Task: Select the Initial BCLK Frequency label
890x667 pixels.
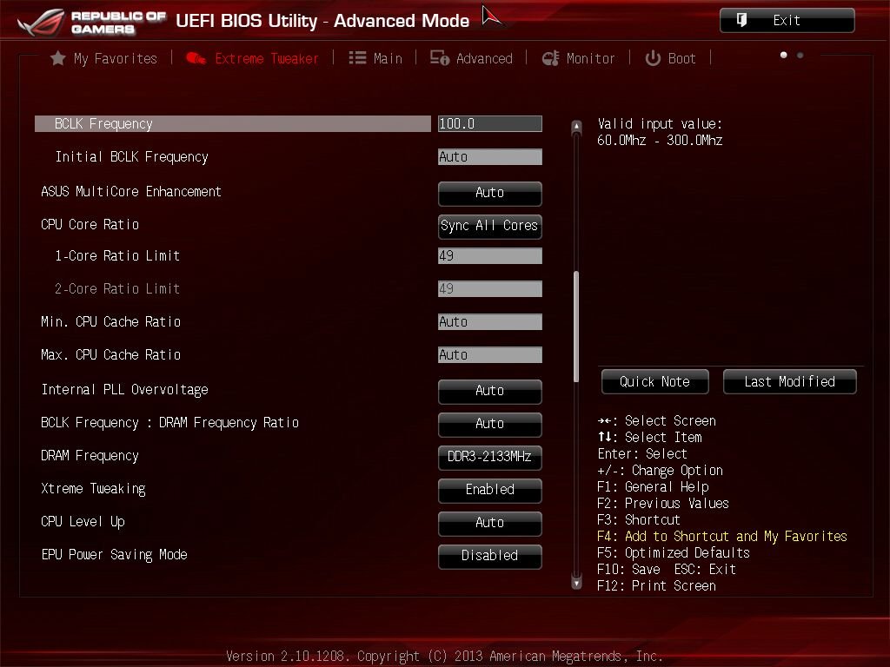Action: click(132, 156)
